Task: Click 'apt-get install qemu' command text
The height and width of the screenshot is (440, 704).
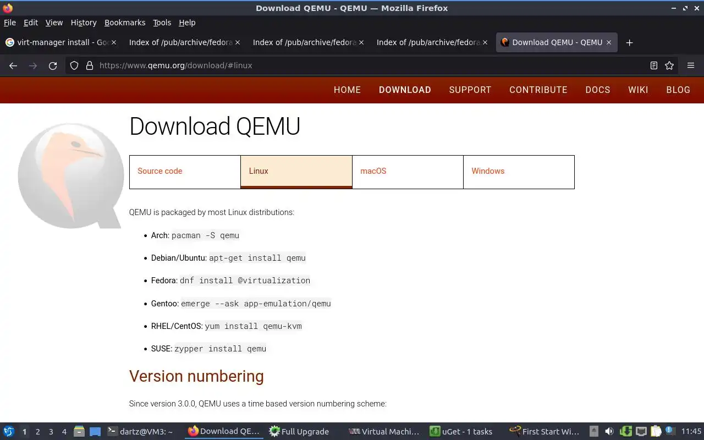Action: point(257,258)
